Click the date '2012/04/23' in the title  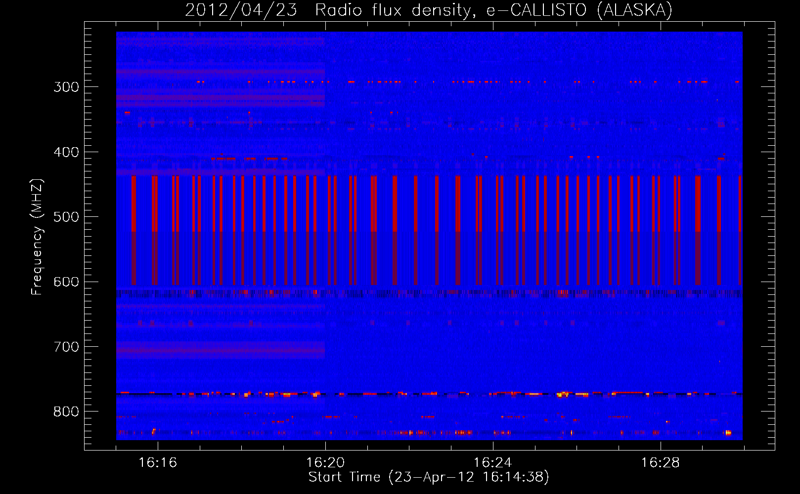click(241, 10)
